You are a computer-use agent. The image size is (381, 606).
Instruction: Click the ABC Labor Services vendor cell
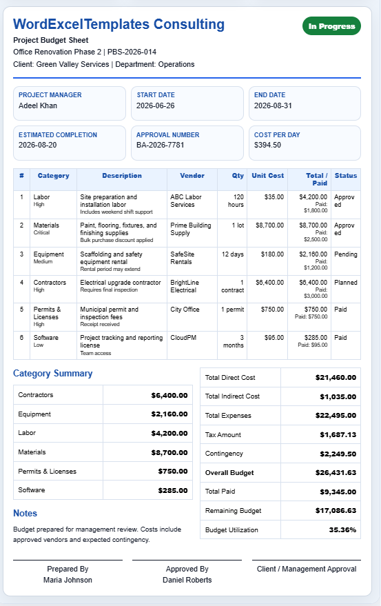192,205
